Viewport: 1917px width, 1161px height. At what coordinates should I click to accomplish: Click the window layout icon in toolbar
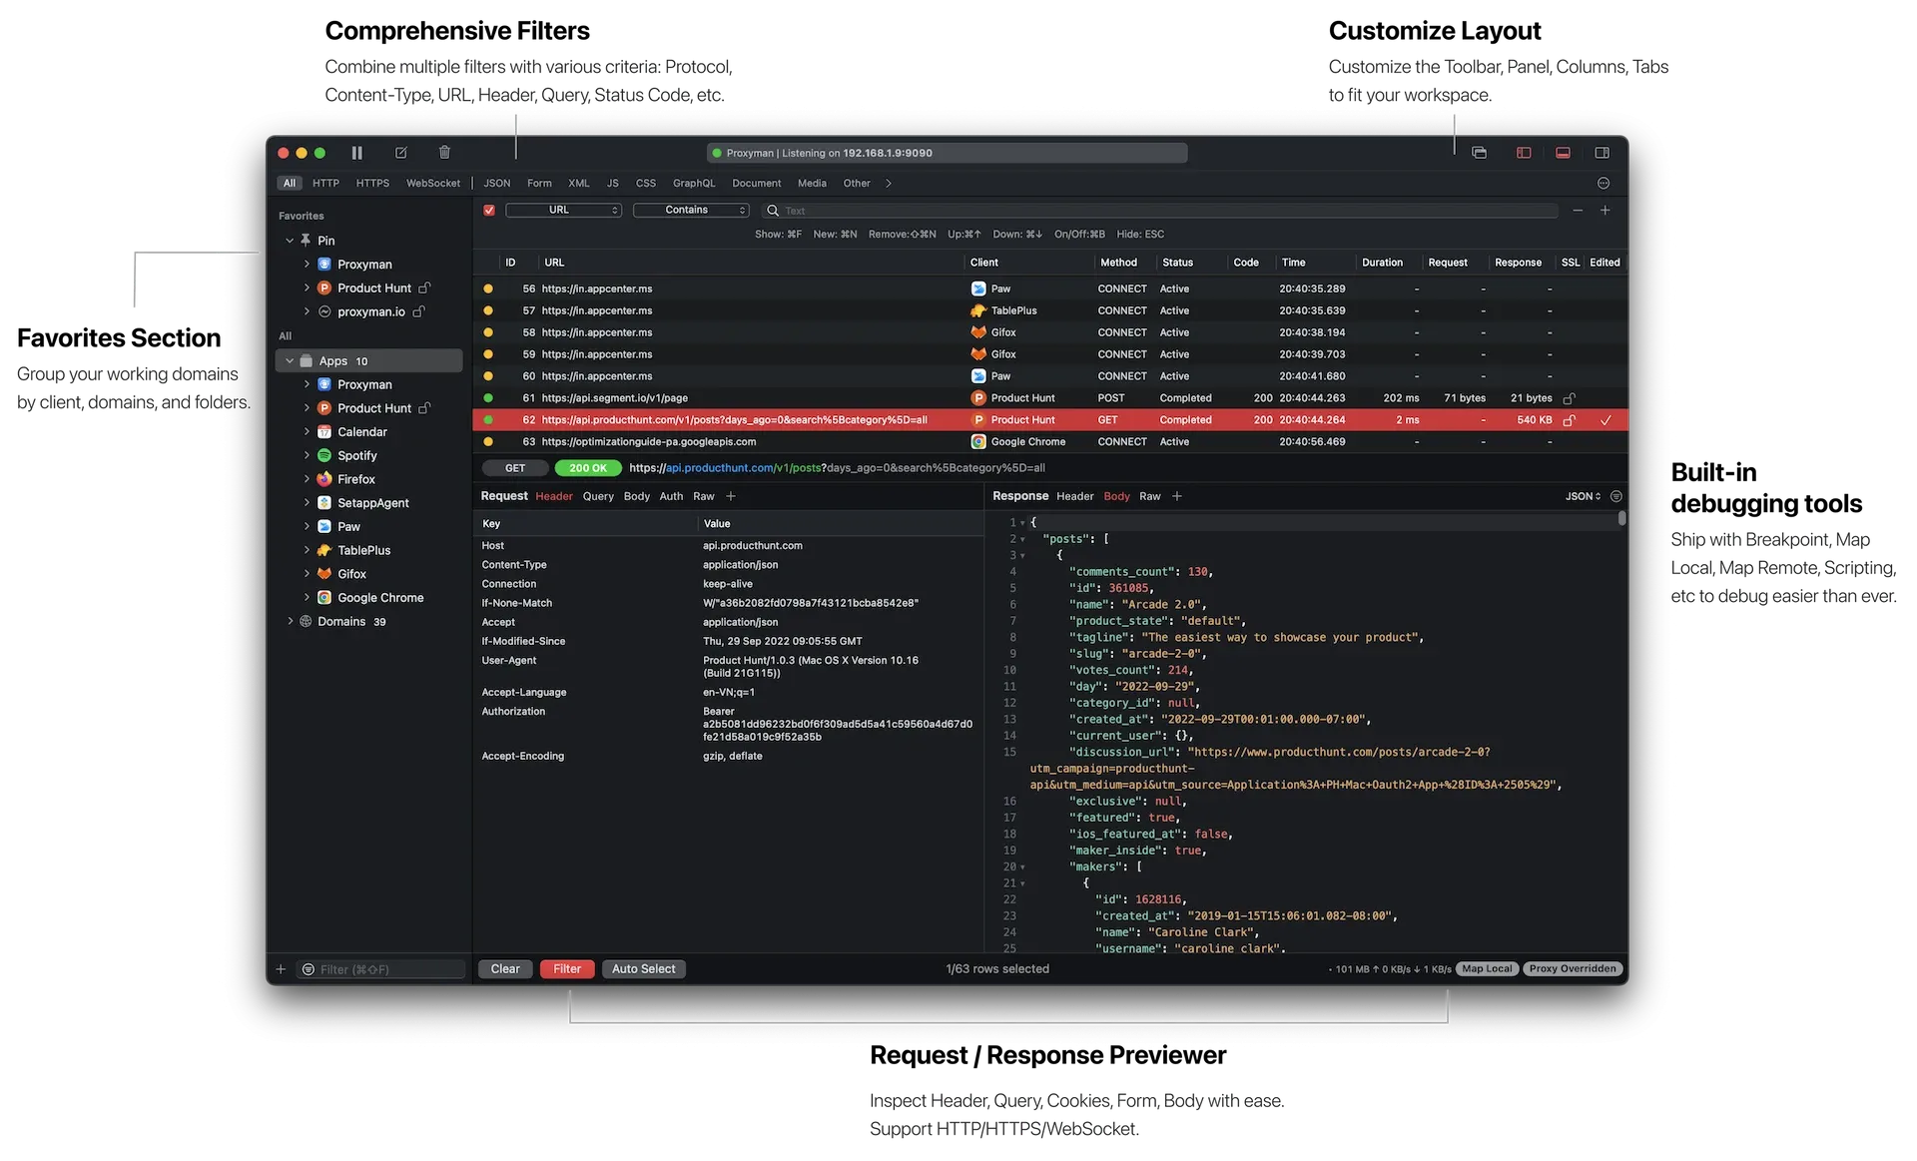point(1479,153)
